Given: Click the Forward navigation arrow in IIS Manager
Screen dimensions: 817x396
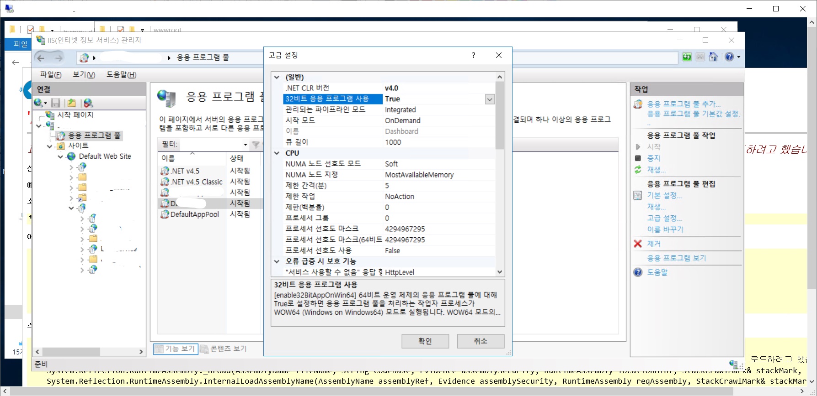Looking at the screenshot, I should (x=59, y=58).
